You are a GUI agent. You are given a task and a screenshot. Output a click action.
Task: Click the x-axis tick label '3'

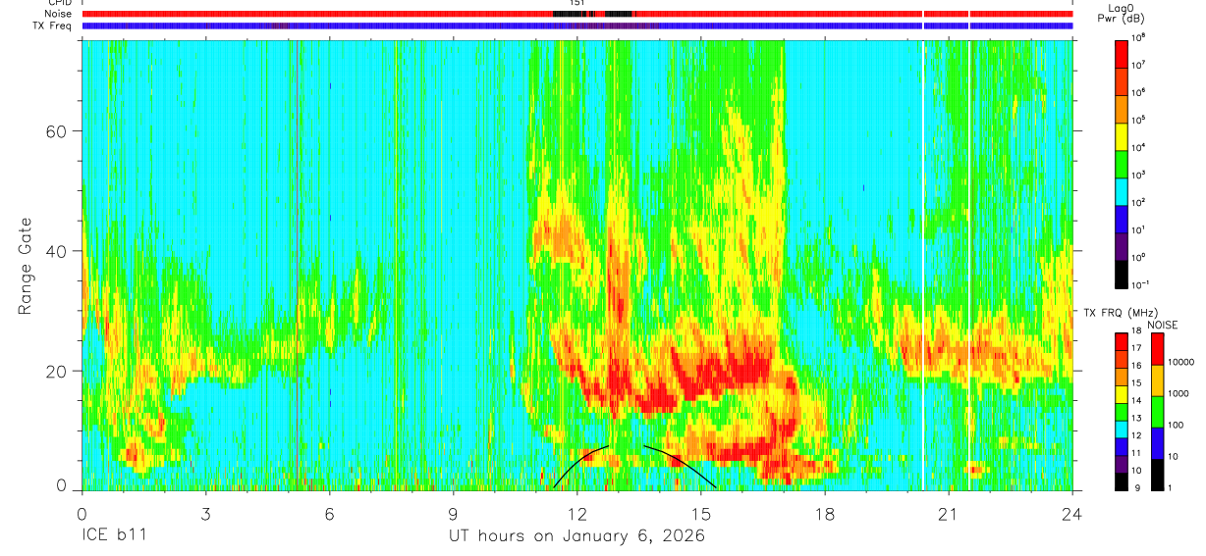point(205,513)
